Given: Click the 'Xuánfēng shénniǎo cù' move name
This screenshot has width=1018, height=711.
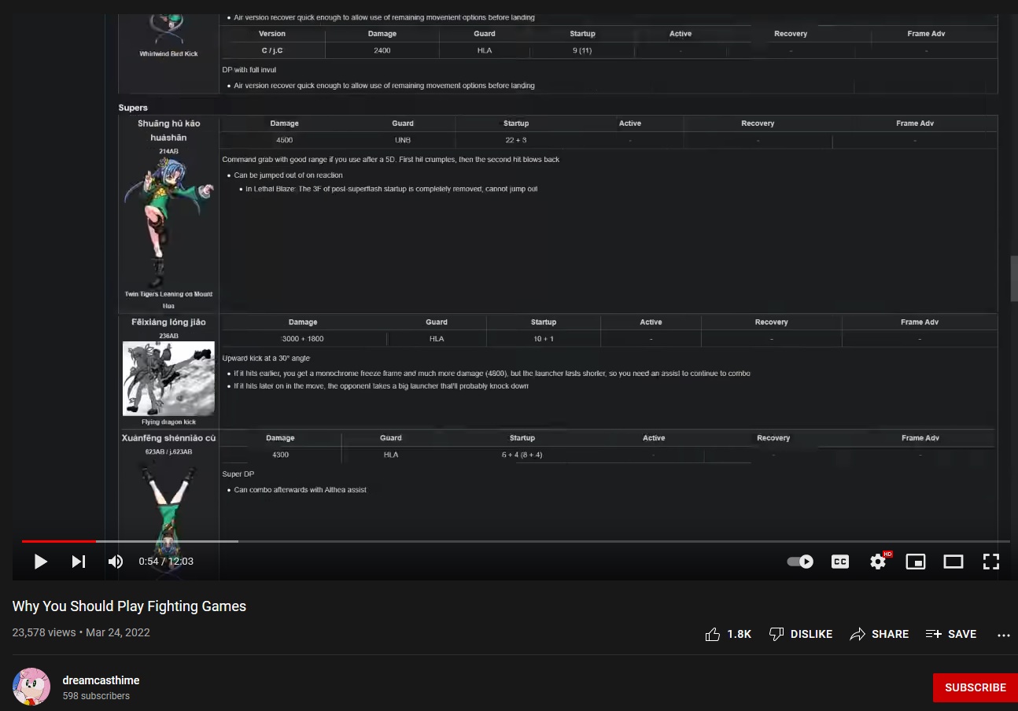Looking at the screenshot, I should tap(168, 438).
